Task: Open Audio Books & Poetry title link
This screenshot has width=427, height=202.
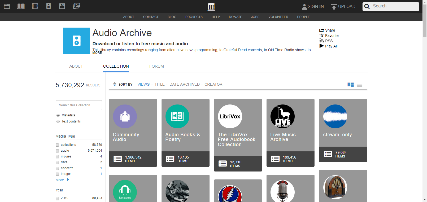Action: [182, 137]
